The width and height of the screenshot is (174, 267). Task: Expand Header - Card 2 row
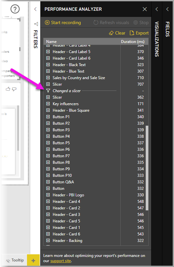pyautogui.click(x=48, y=208)
